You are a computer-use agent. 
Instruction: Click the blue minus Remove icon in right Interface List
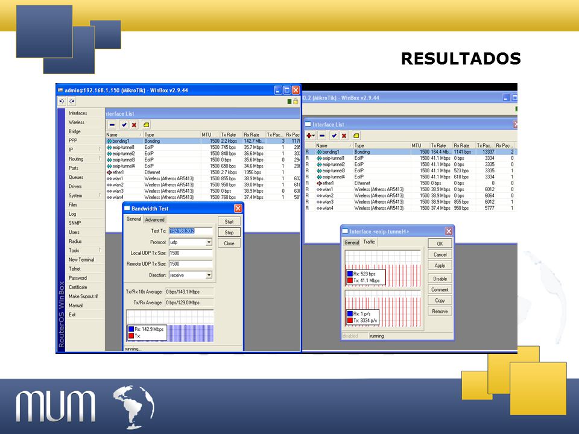click(322, 136)
